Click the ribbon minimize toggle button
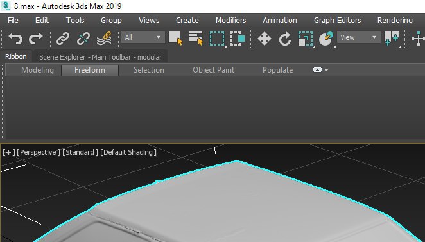The height and width of the screenshot is (242, 425). coord(317,70)
